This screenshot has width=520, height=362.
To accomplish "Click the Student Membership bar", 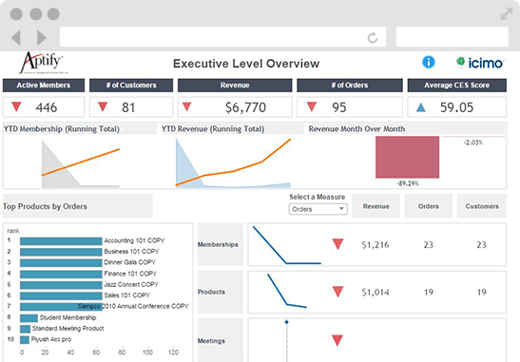I will click(x=29, y=318).
